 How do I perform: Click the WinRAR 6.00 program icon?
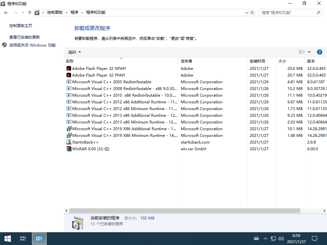coord(69,149)
